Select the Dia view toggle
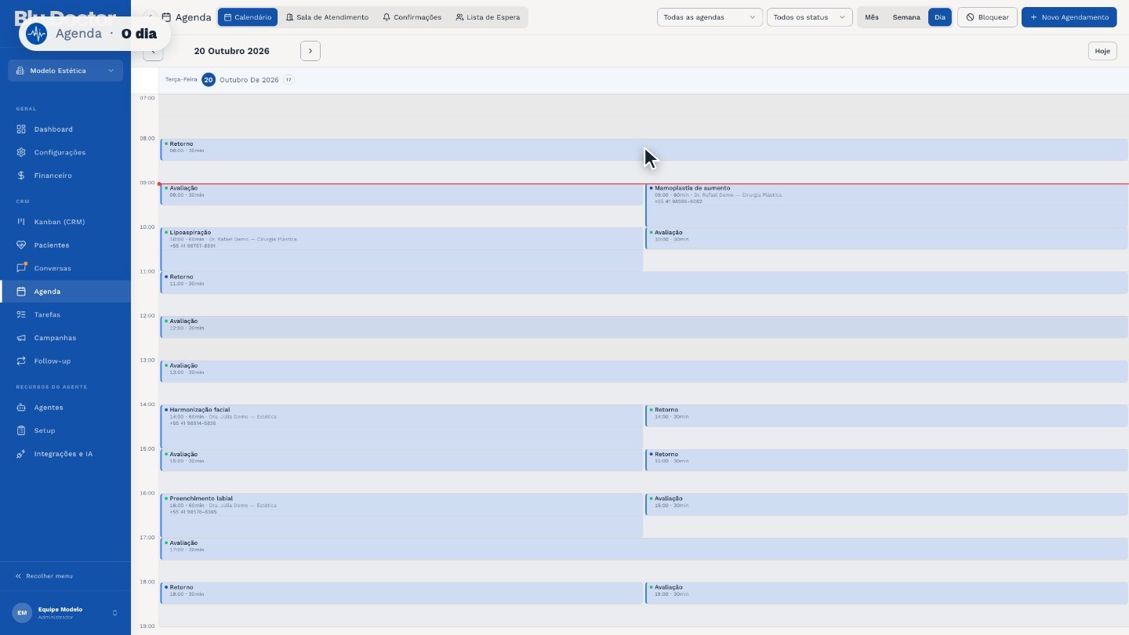The width and height of the screenshot is (1129, 635). click(x=940, y=17)
